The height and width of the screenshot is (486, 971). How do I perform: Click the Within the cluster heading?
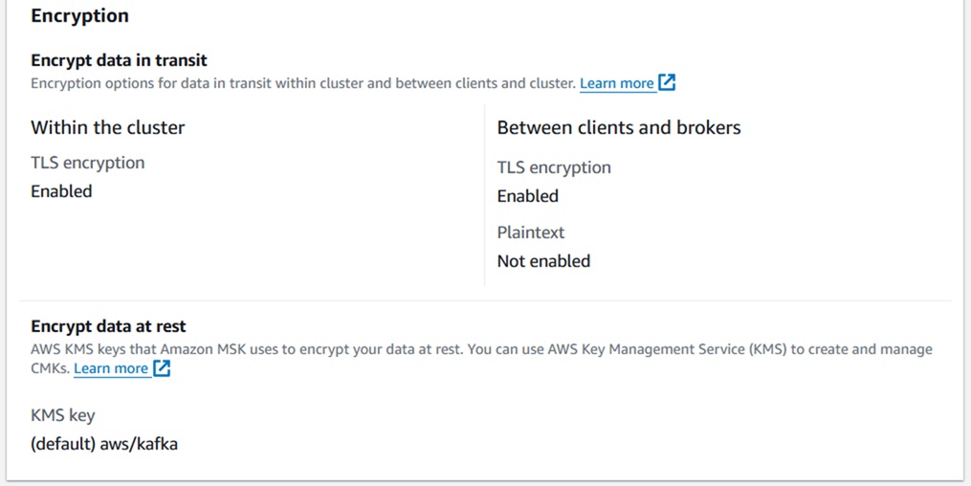[x=107, y=127]
